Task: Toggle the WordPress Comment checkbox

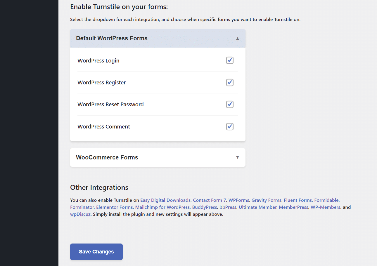Action: (x=230, y=126)
